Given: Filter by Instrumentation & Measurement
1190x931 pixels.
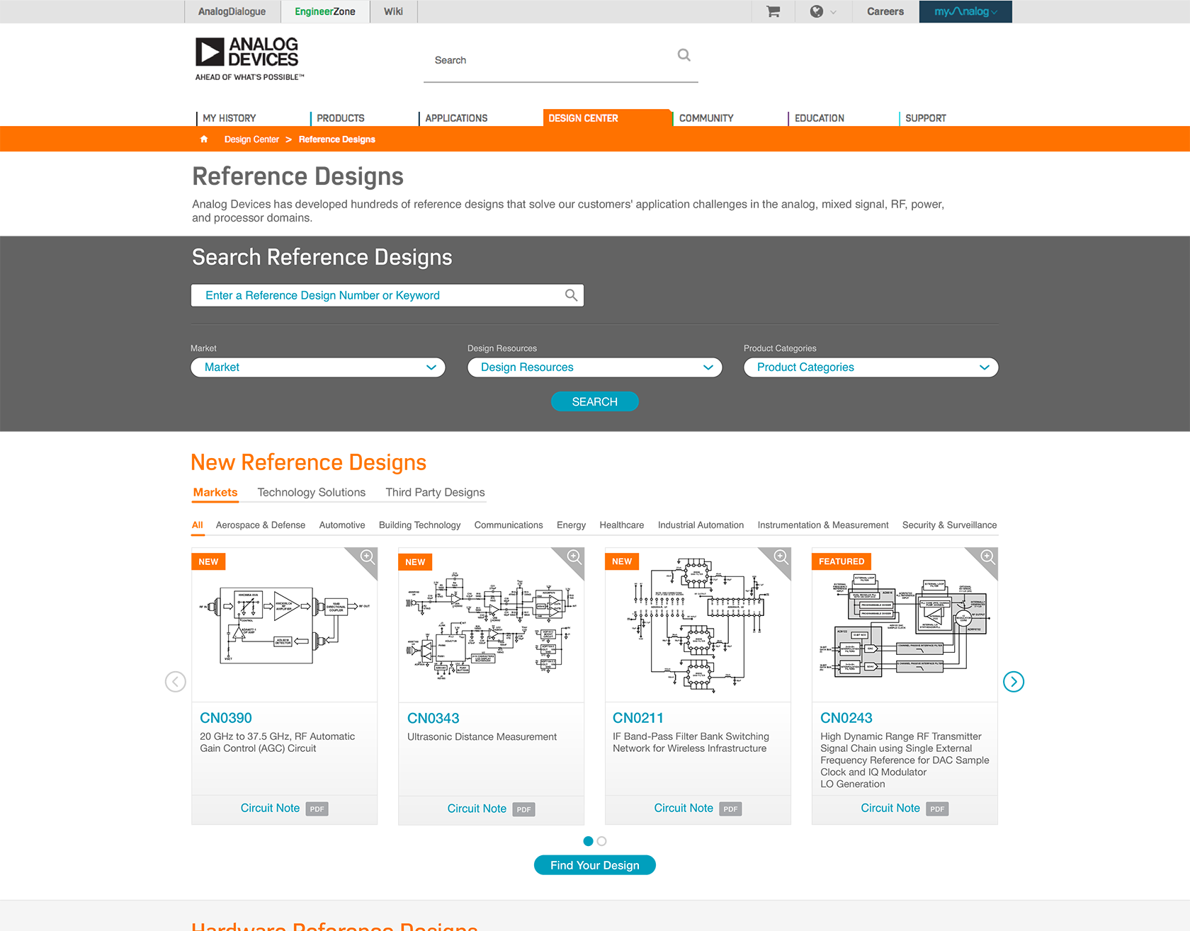Looking at the screenshot, I should click(823, 525).
